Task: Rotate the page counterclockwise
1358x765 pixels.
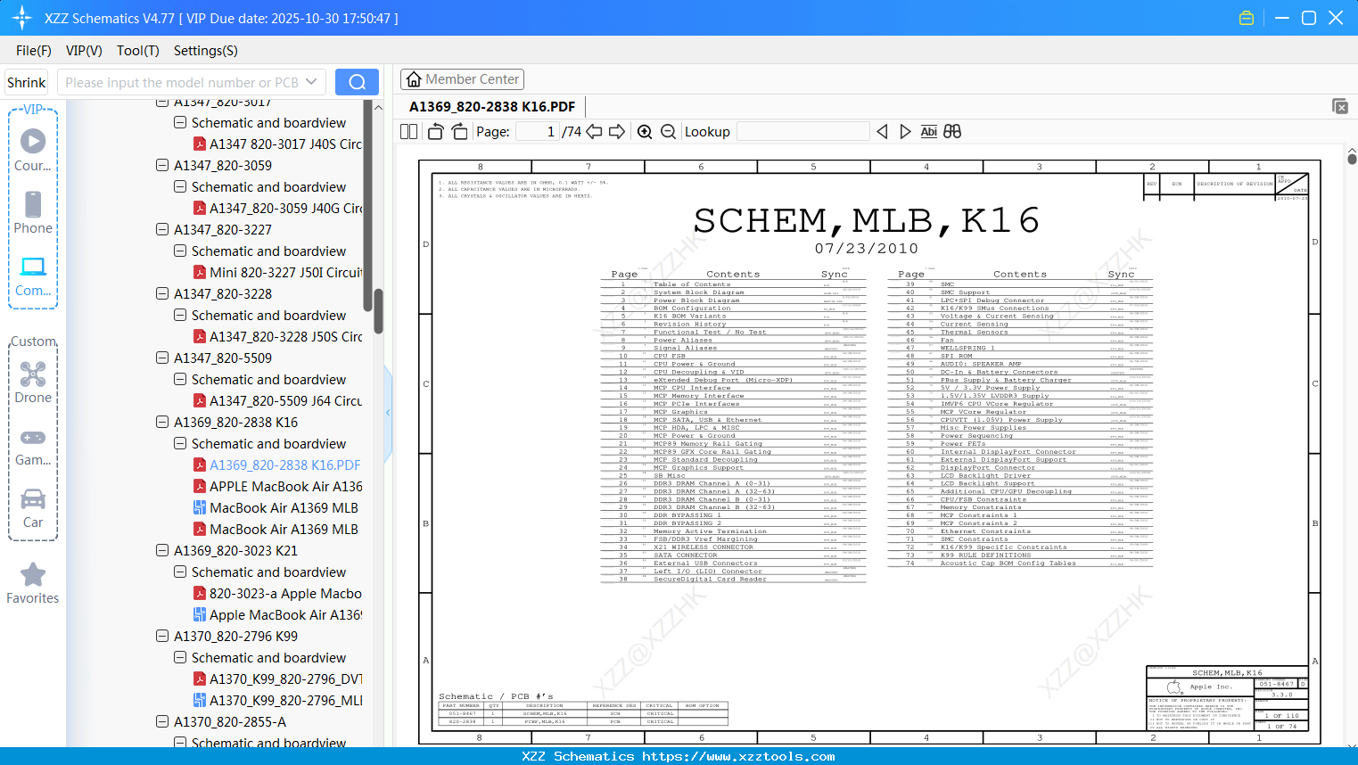Action: pos(436,132)
